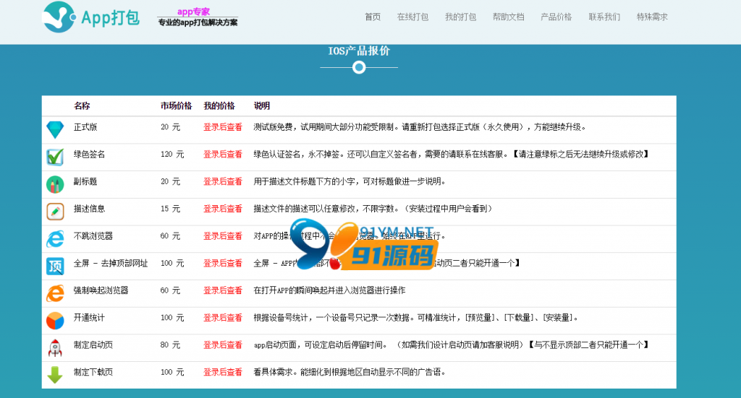
Task: Click 登录后查看 link for 副标题
Action: pos(223,181)
